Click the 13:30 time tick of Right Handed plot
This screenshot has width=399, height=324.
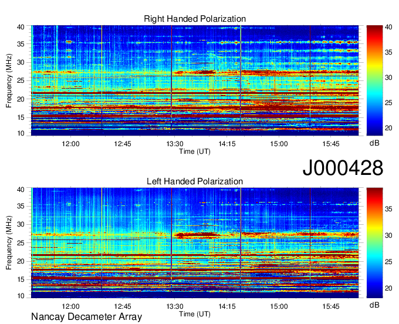click(175, 144)
